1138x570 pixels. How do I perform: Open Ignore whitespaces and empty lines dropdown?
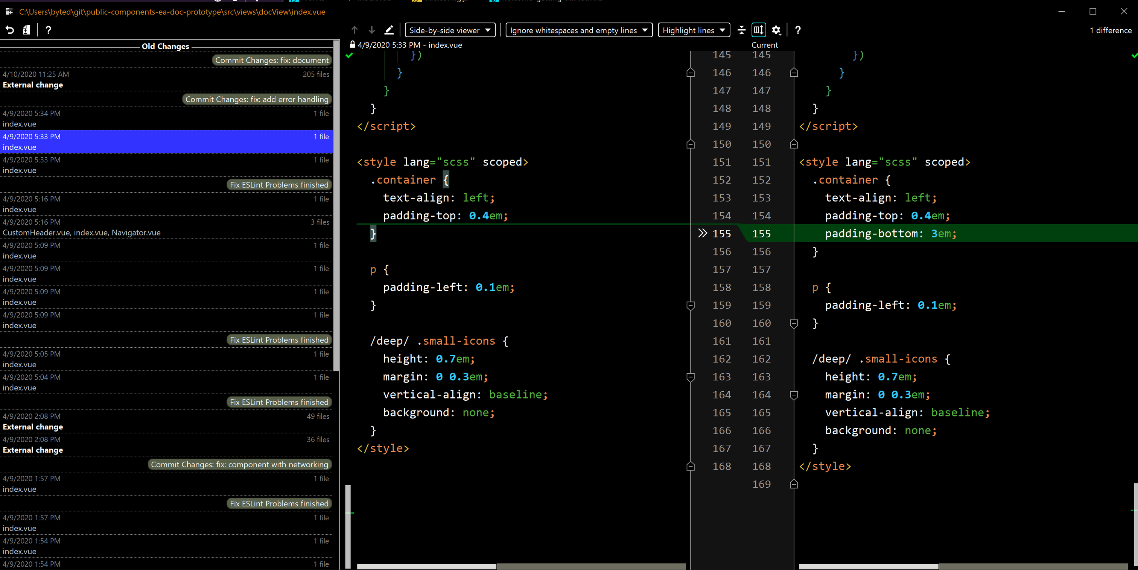pyautogui.click(x=578, y=30)
